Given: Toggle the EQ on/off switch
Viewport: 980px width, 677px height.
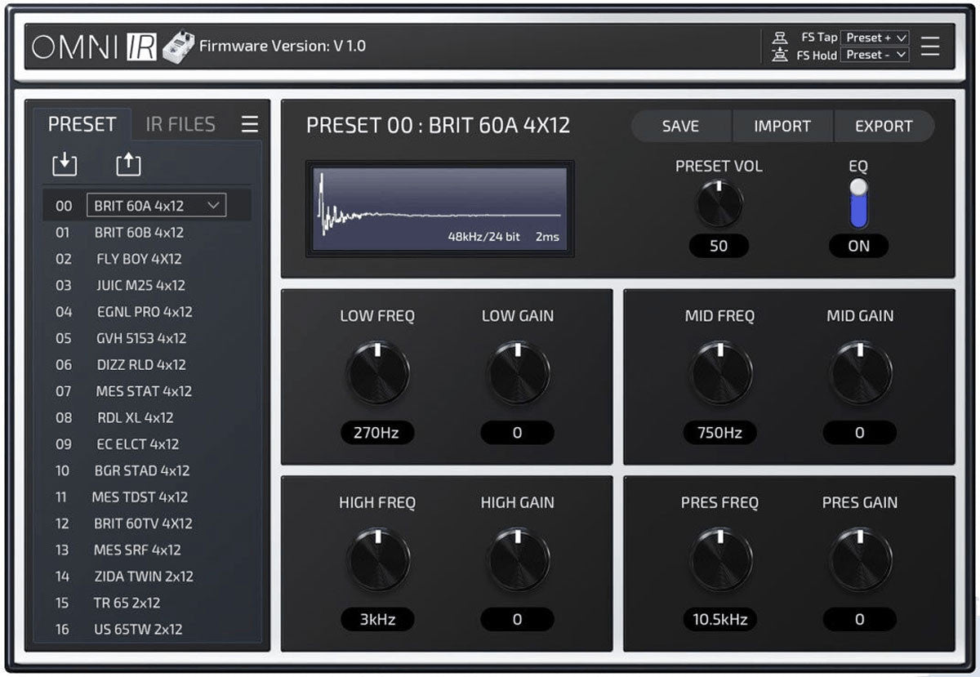Looking at the screenshot, I should click(x=858, y=203).
